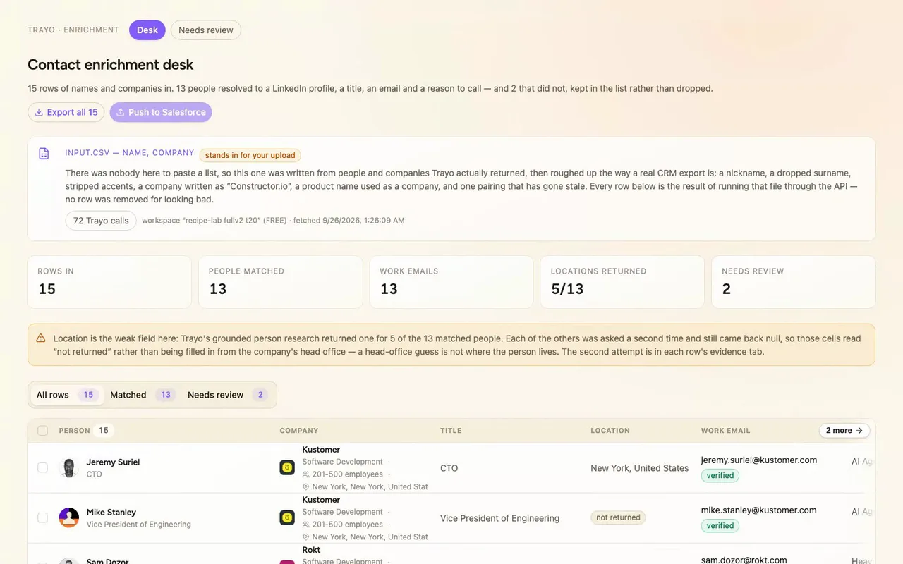Click the verified badge under jeremy.suriel@kustomer.com
903x564 pixels.
click(x=720, y=476)
